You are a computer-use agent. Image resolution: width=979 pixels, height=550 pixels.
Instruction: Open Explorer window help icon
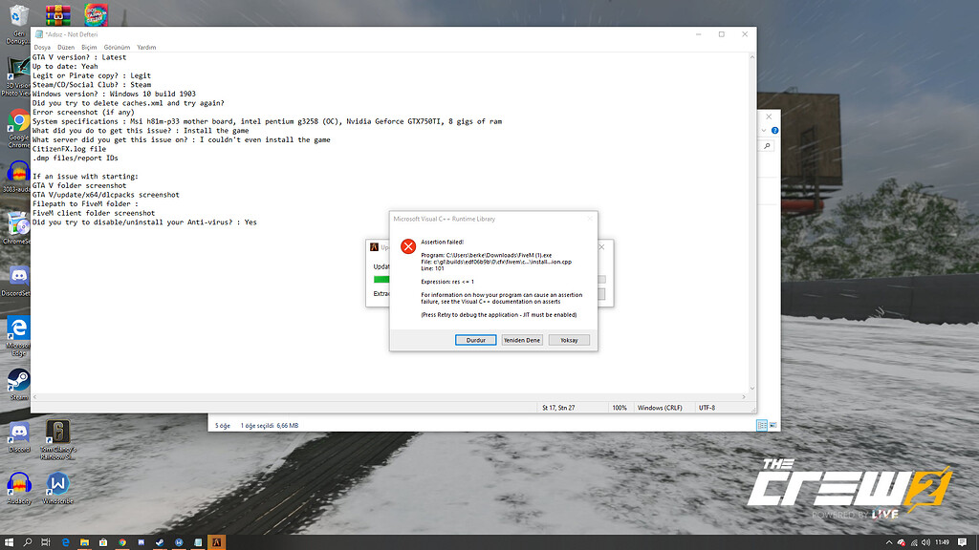coord(774,130)
